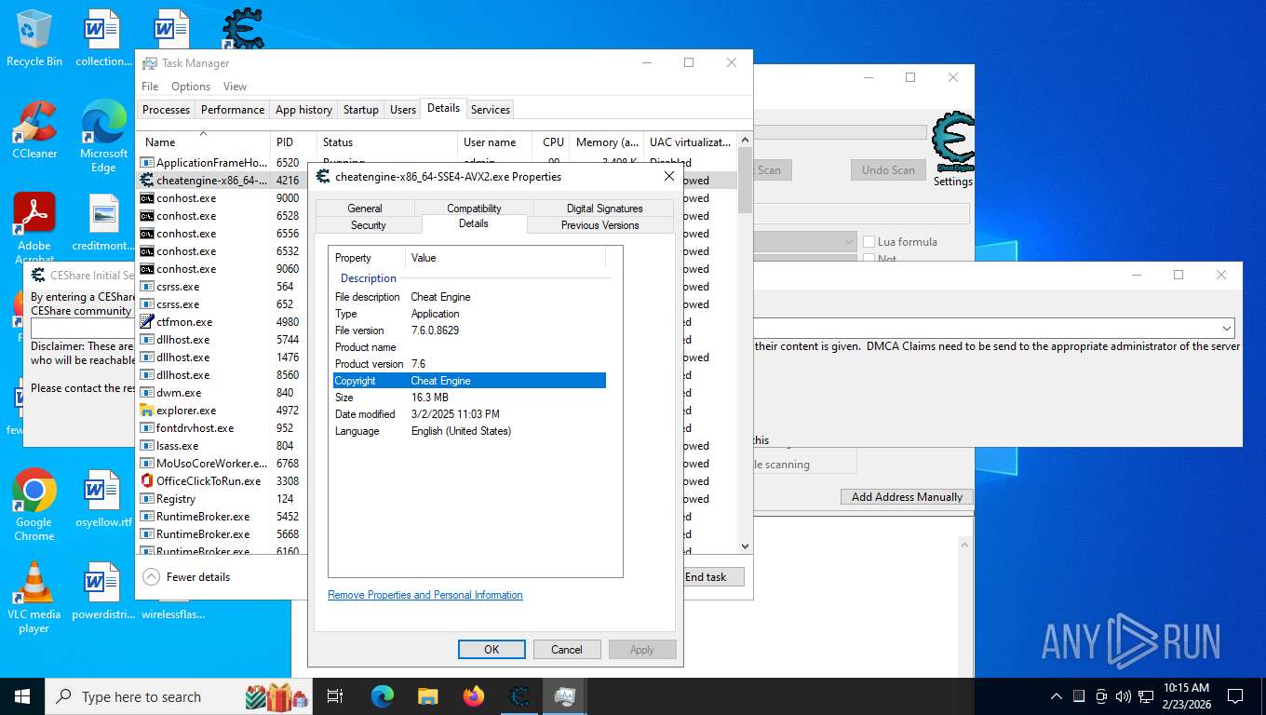Open Edge from the taskbar
Screen dimensions: 1266x715
click(x=383, y=696)
